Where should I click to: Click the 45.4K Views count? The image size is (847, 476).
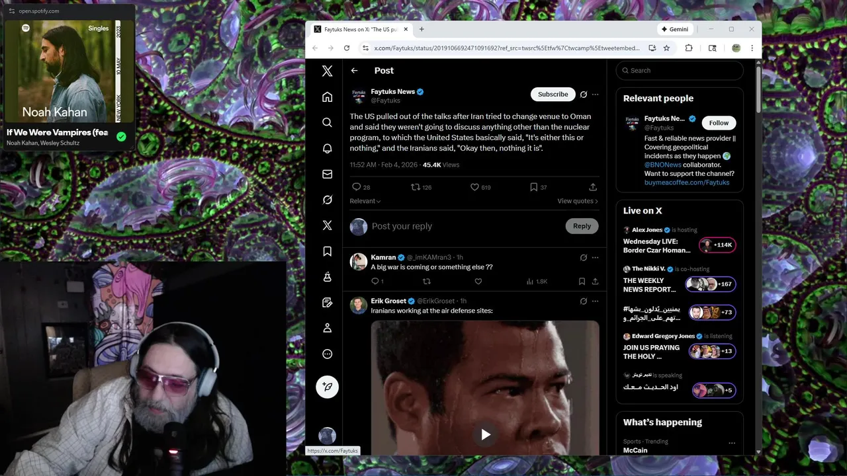click(441, 165)
